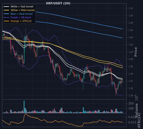This screenshot has height=129, width=143.
Task: Click the blue Slow tunnel legend line
Action: tap(6, 14)
